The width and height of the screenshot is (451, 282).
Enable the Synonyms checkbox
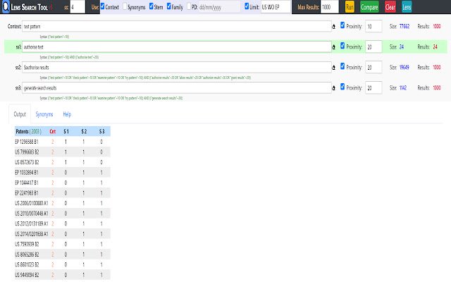coord(125,6)
